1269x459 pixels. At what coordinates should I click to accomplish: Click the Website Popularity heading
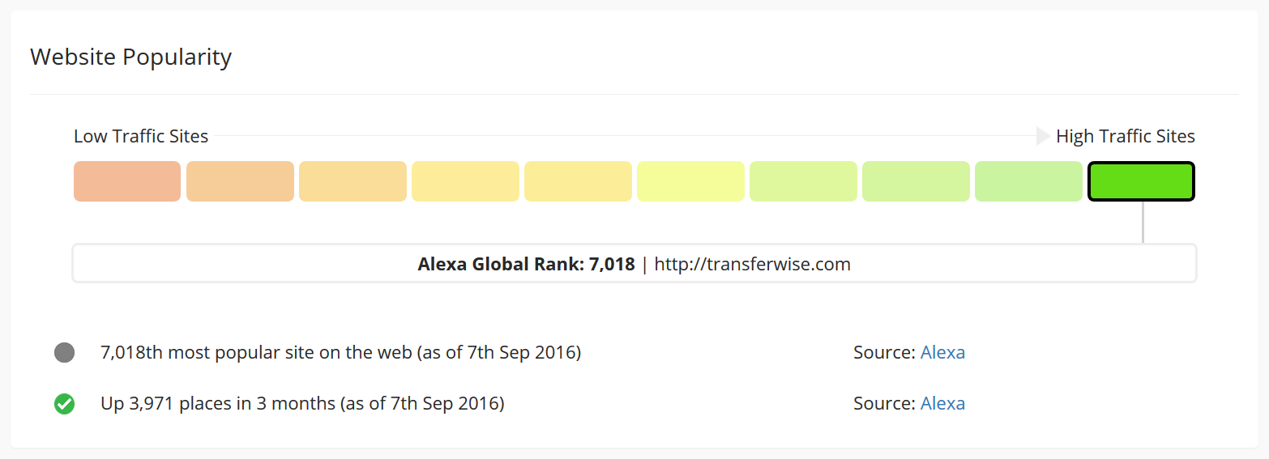point(130,57)
